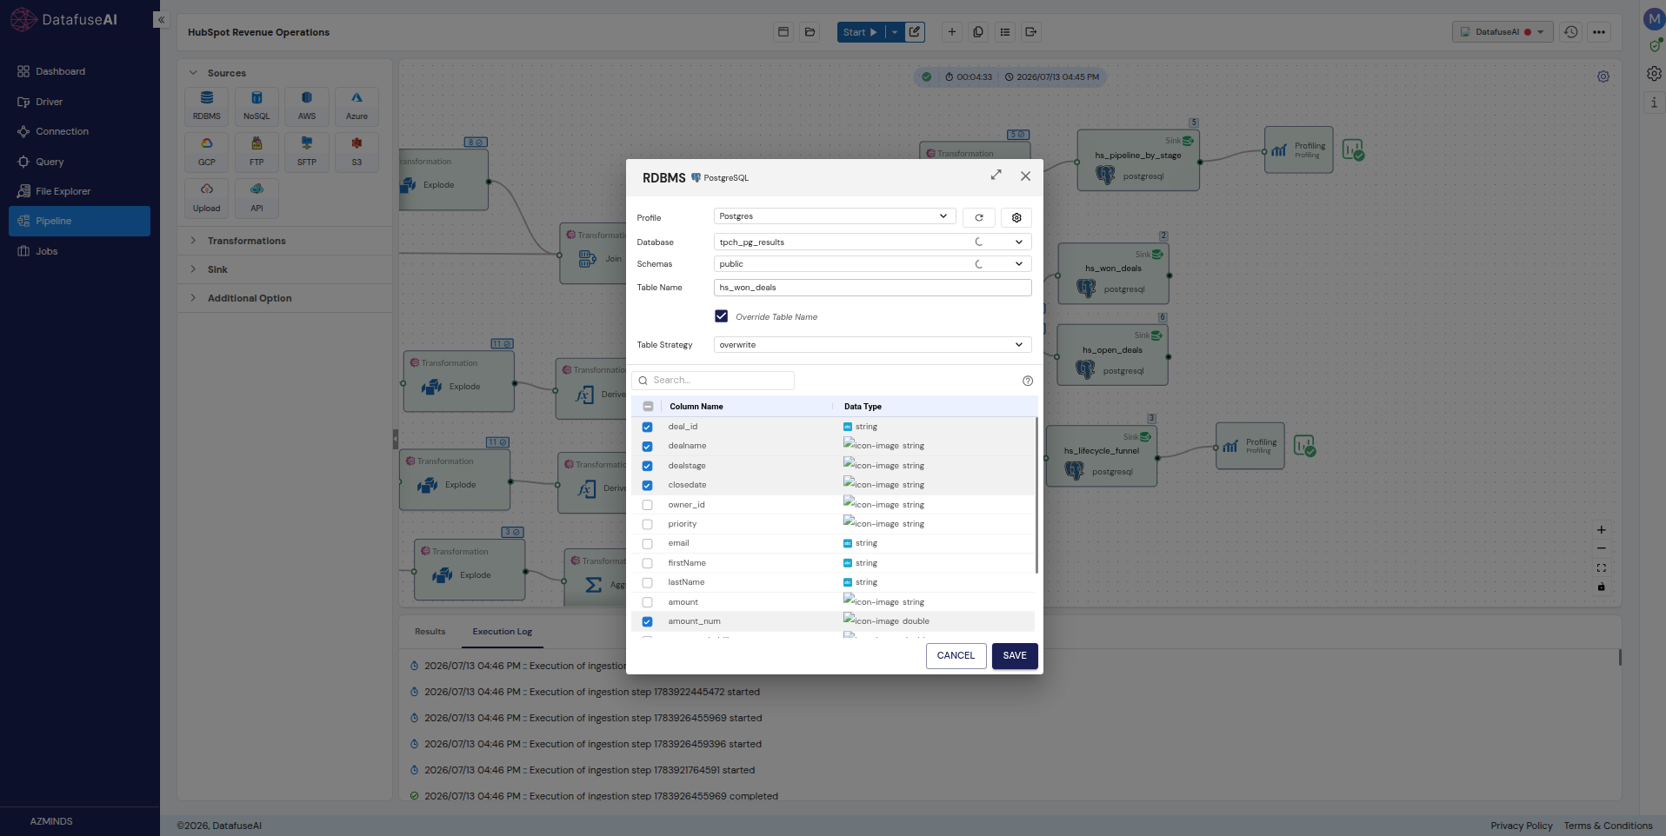This screenshot has width=1666, height=836.
Task: Check the firstName column
Action: (647, 563)
